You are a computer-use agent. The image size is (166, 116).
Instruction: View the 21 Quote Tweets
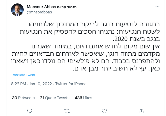click(55, 98)
